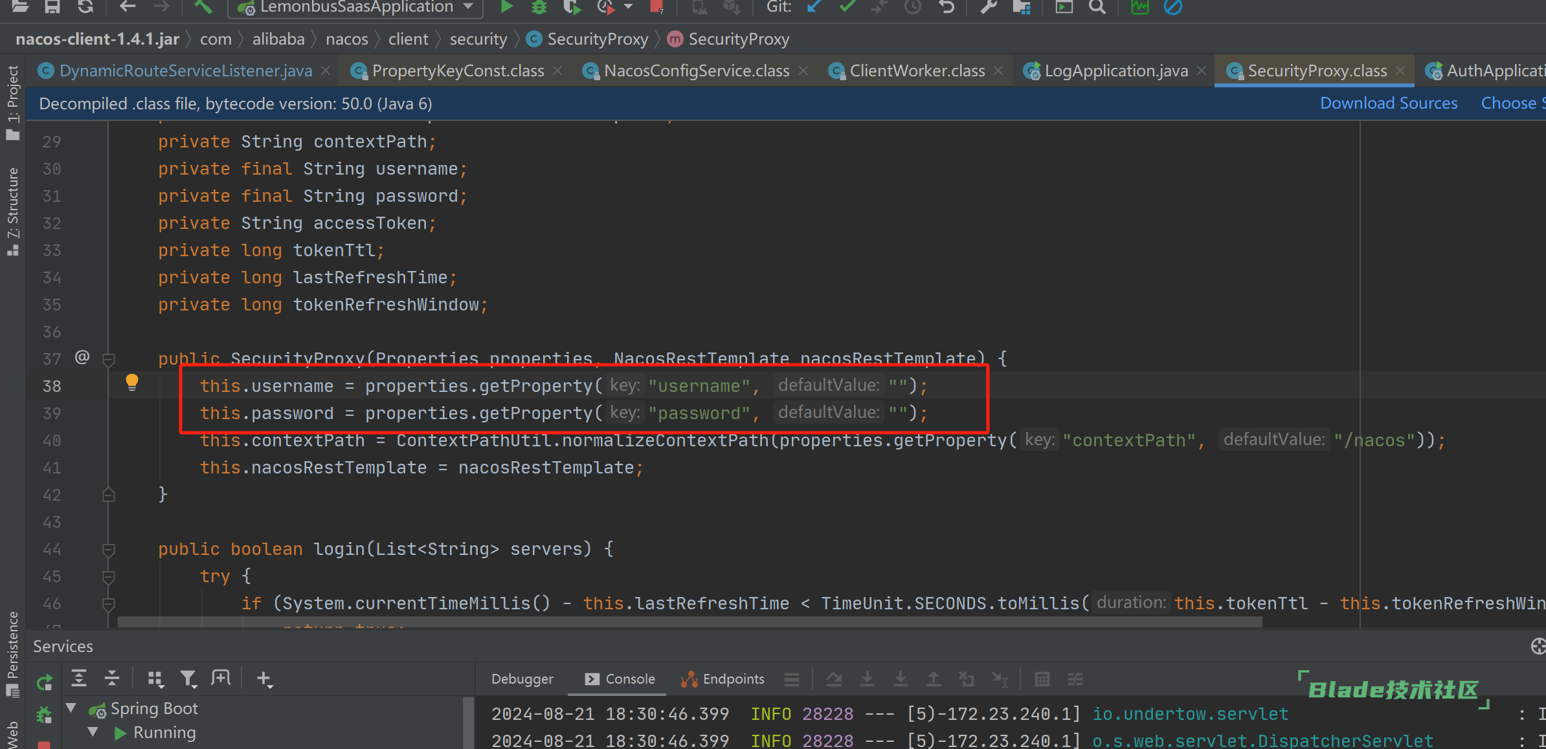This screenshot has height=749, width=1546.
Task: Click Open in New Tab services icon
Action: (221, 678)
